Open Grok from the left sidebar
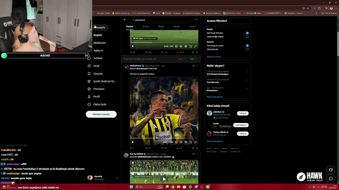Image resolution: width=339 pixels, height=190 pixels. point(93,66)
